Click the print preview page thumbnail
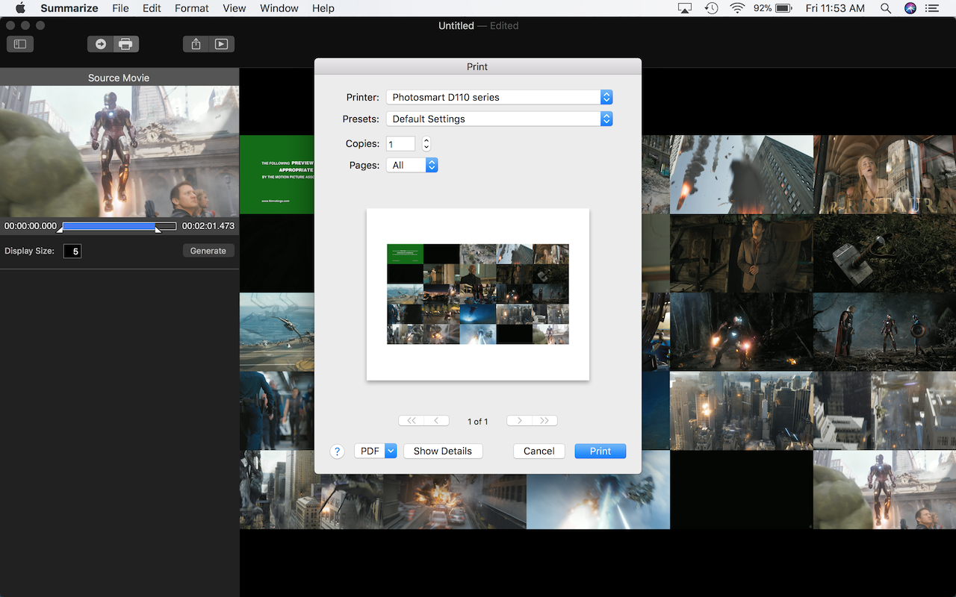Screen dimensions: 956x597 (478, 294)
